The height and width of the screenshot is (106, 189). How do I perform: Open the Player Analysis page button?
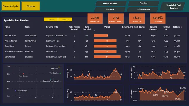click(x=11, y=6)
